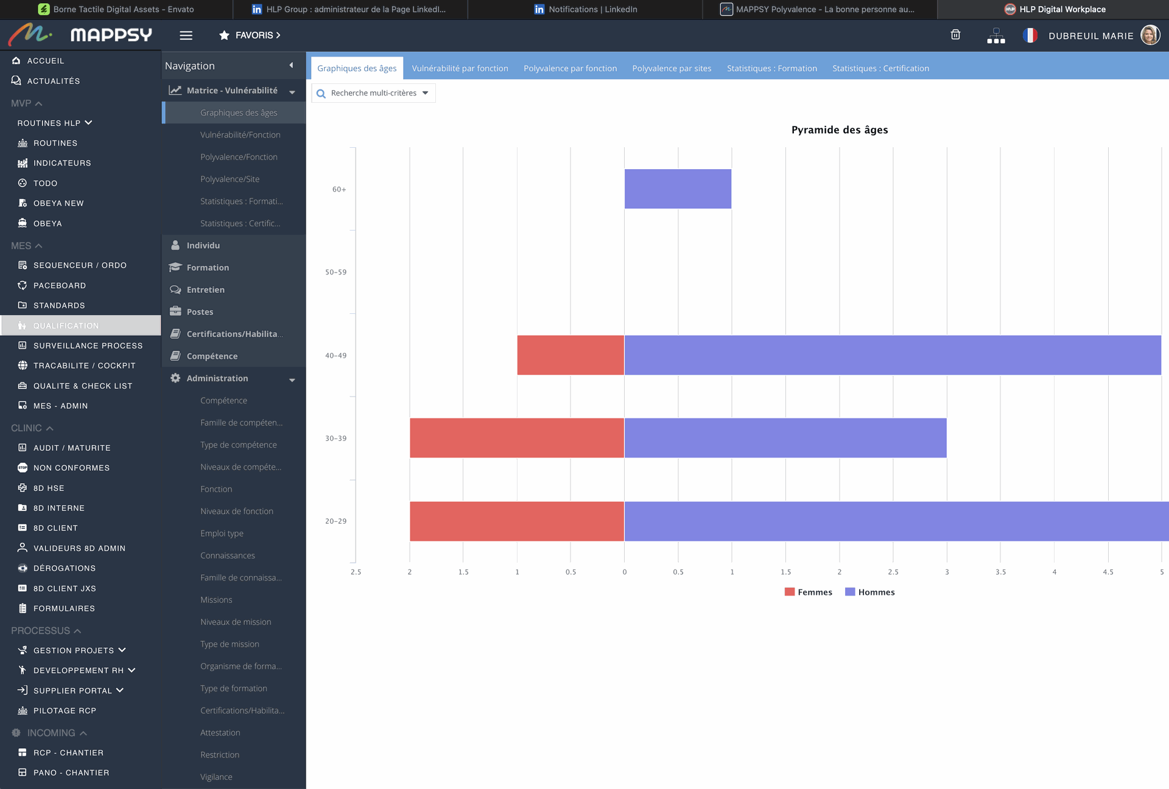Click the French flag language icon
Image resolution: width=1169 pixels, height=789 pixels.
1030,35
